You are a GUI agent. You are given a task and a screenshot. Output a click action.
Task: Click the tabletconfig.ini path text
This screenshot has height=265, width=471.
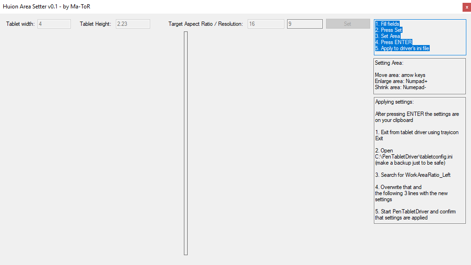[x=414, y=157]
